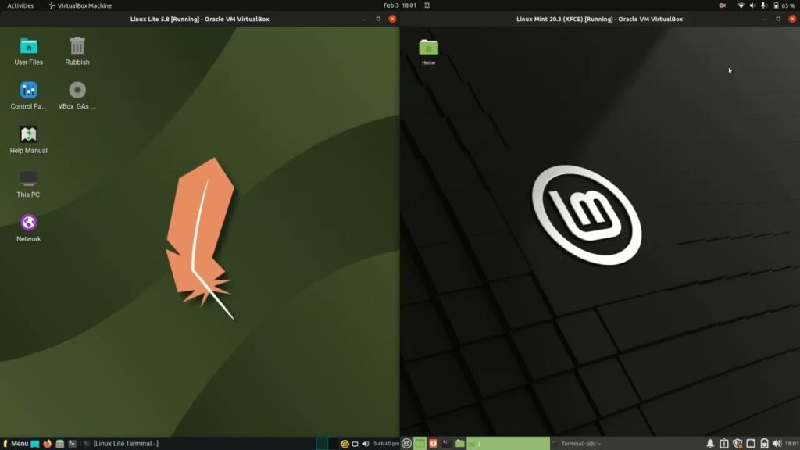Select the Rubbish bin icon
The width and height of the screenshot is (800, 450).
77,51
